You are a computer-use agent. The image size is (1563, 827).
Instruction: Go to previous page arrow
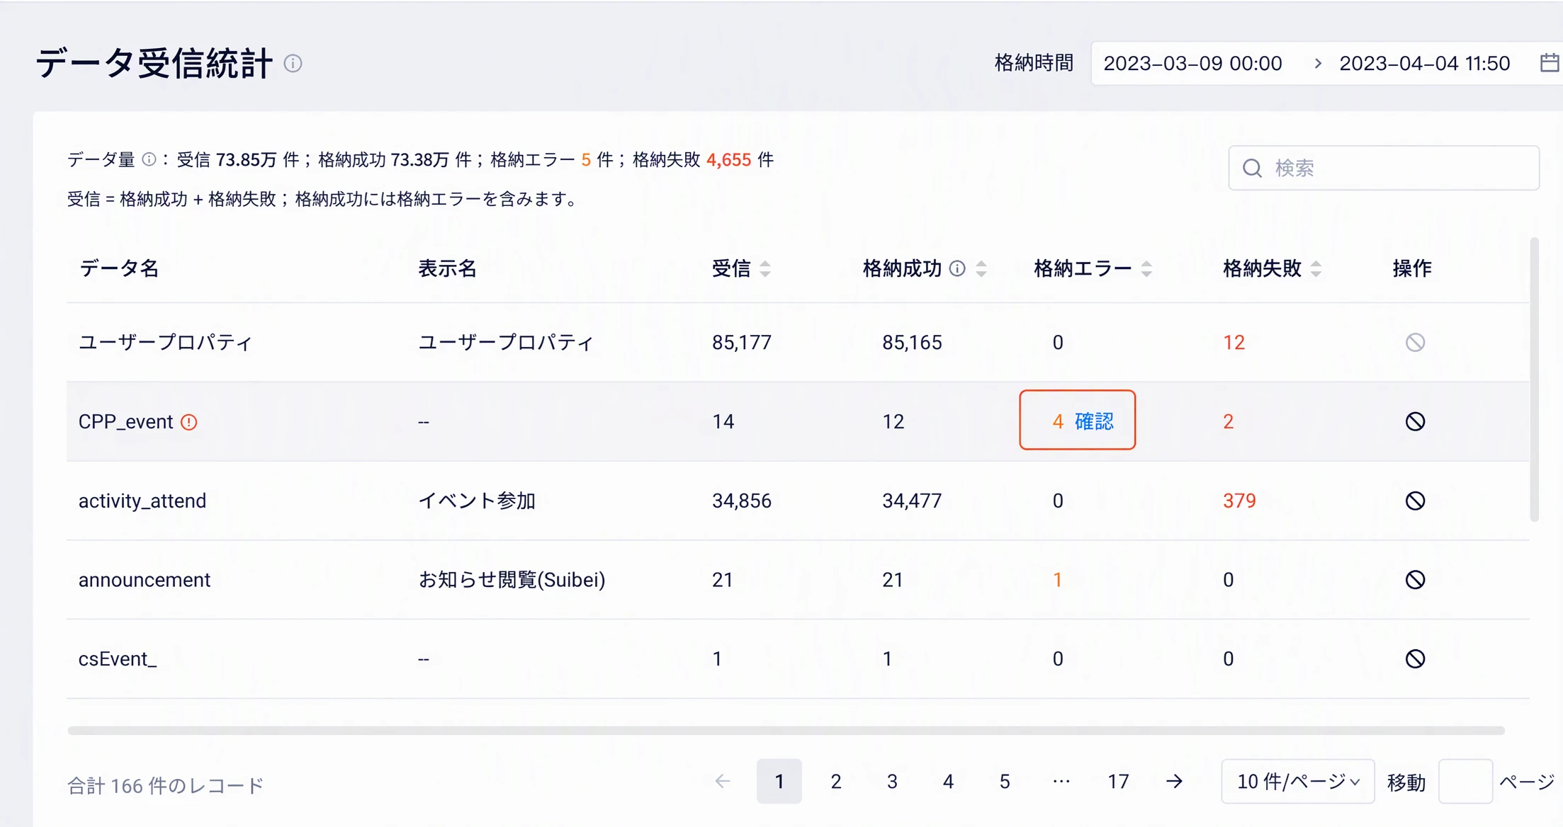click(723, 782)
